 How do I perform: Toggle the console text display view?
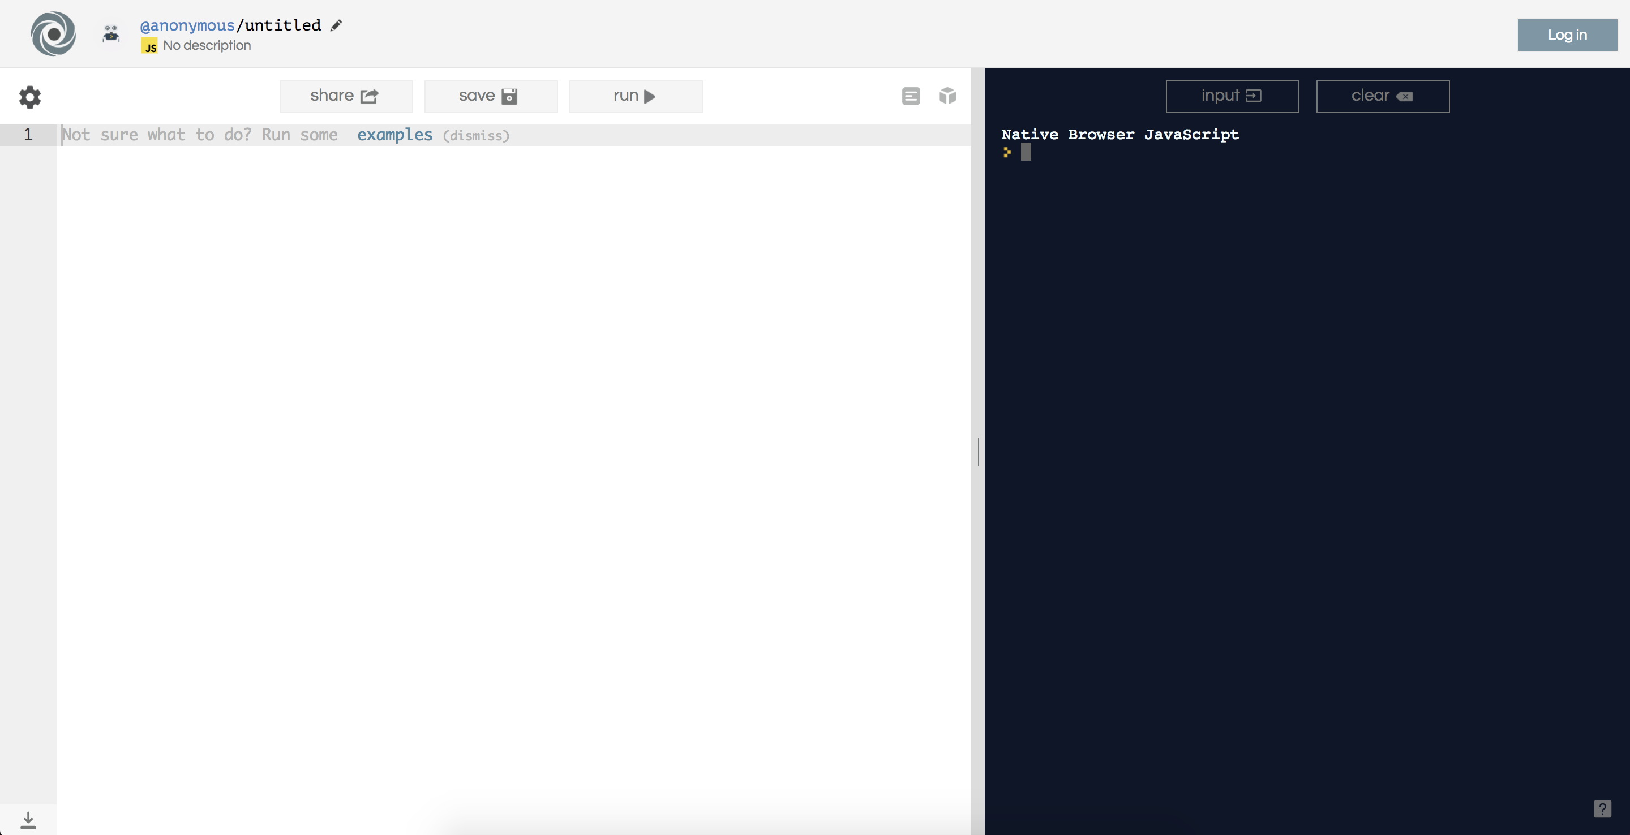point(911,96)
